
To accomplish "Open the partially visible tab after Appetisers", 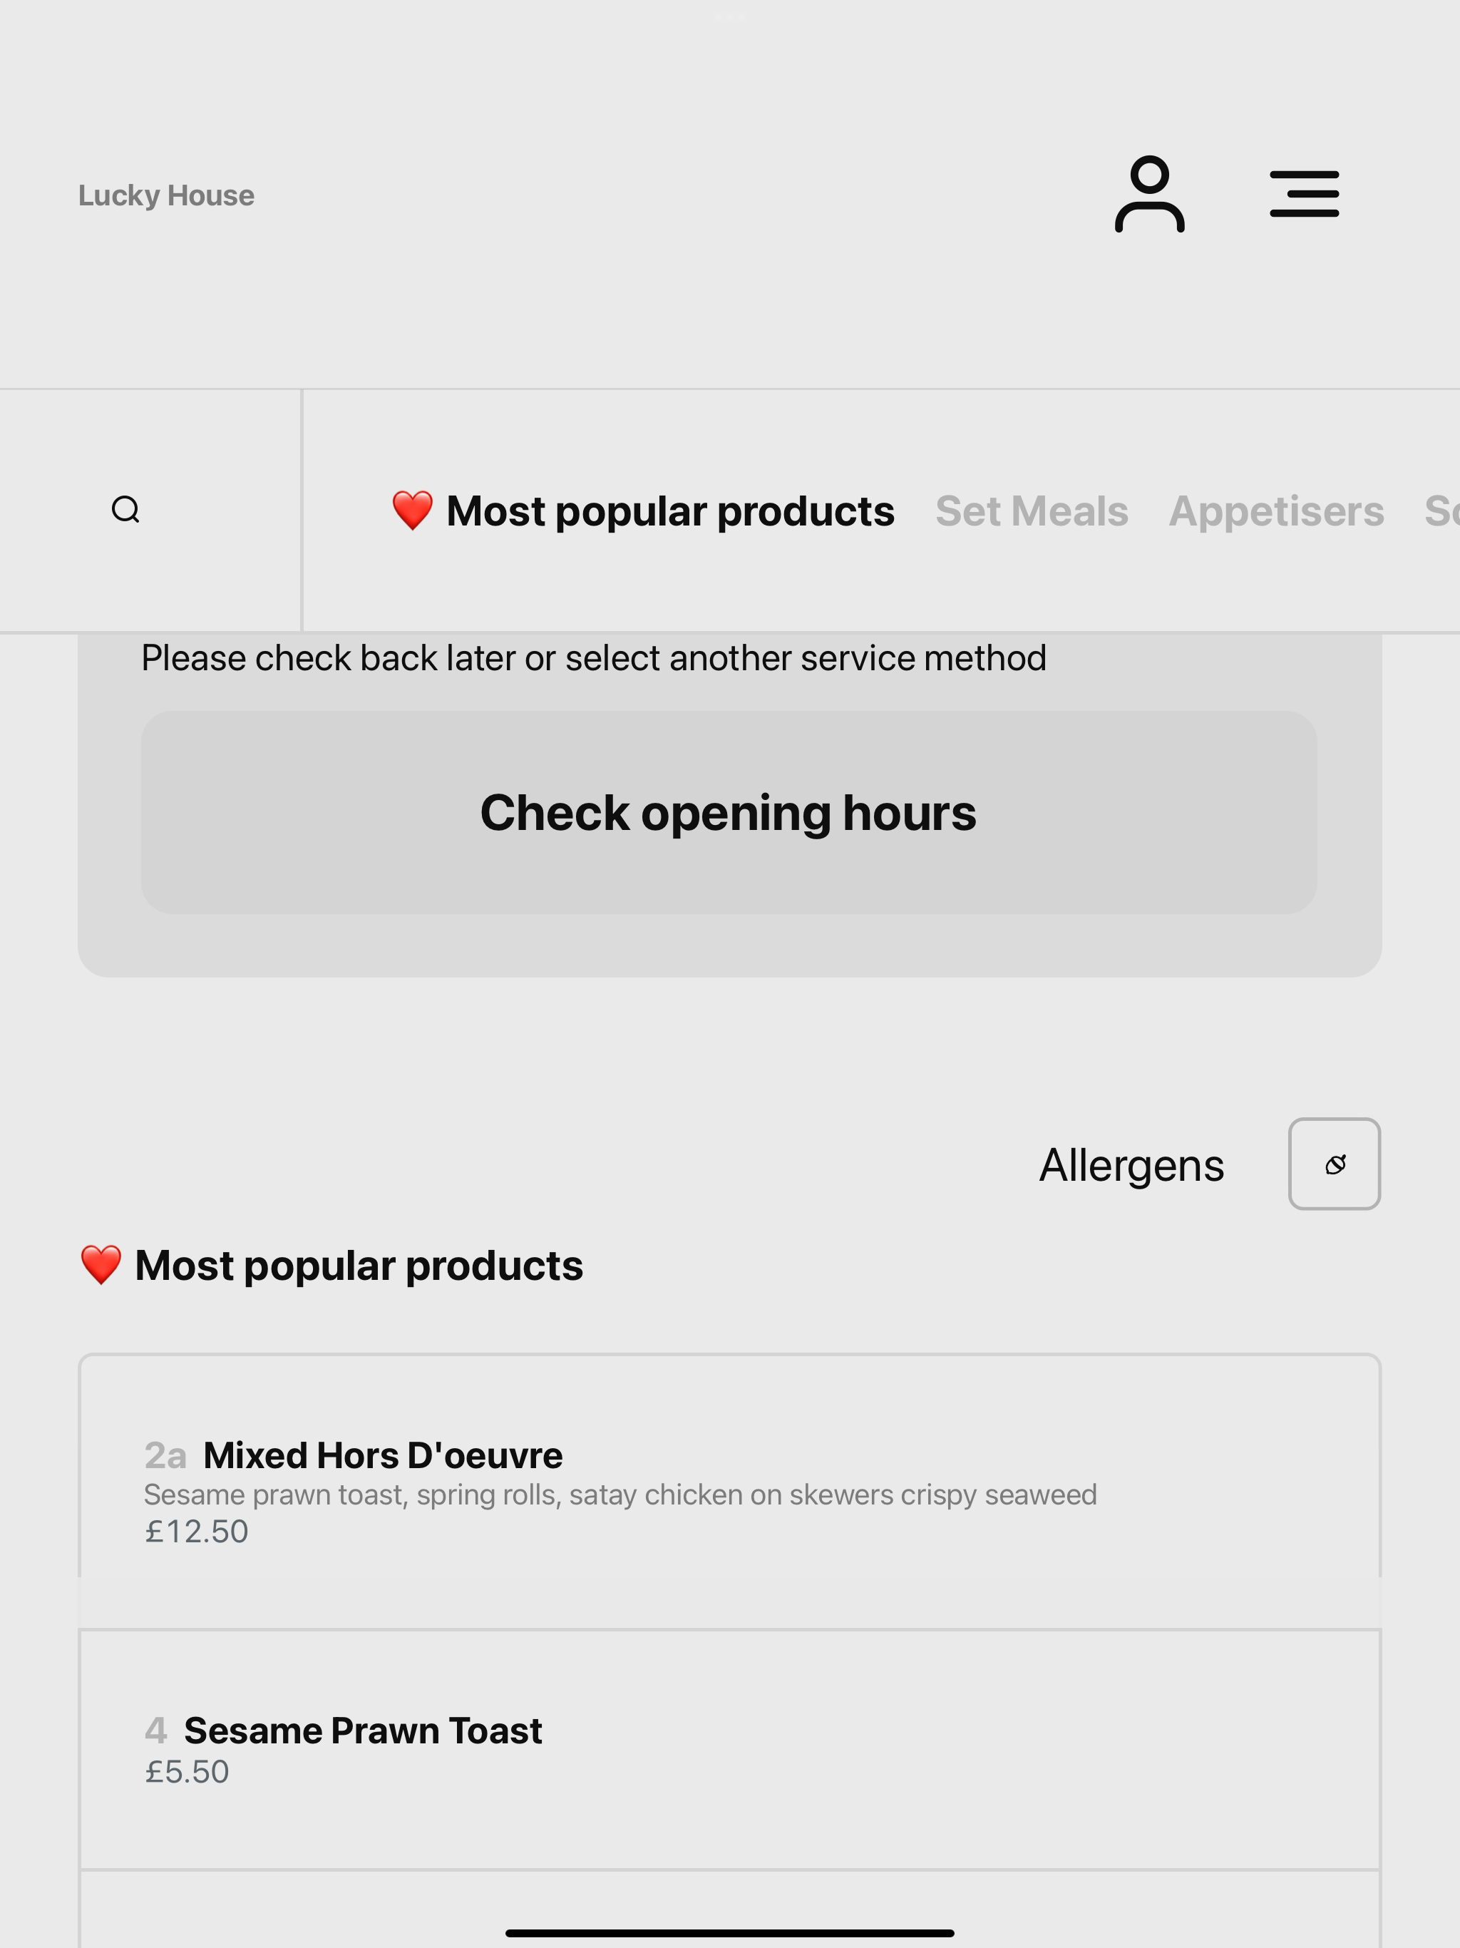I will point(1442,511).
